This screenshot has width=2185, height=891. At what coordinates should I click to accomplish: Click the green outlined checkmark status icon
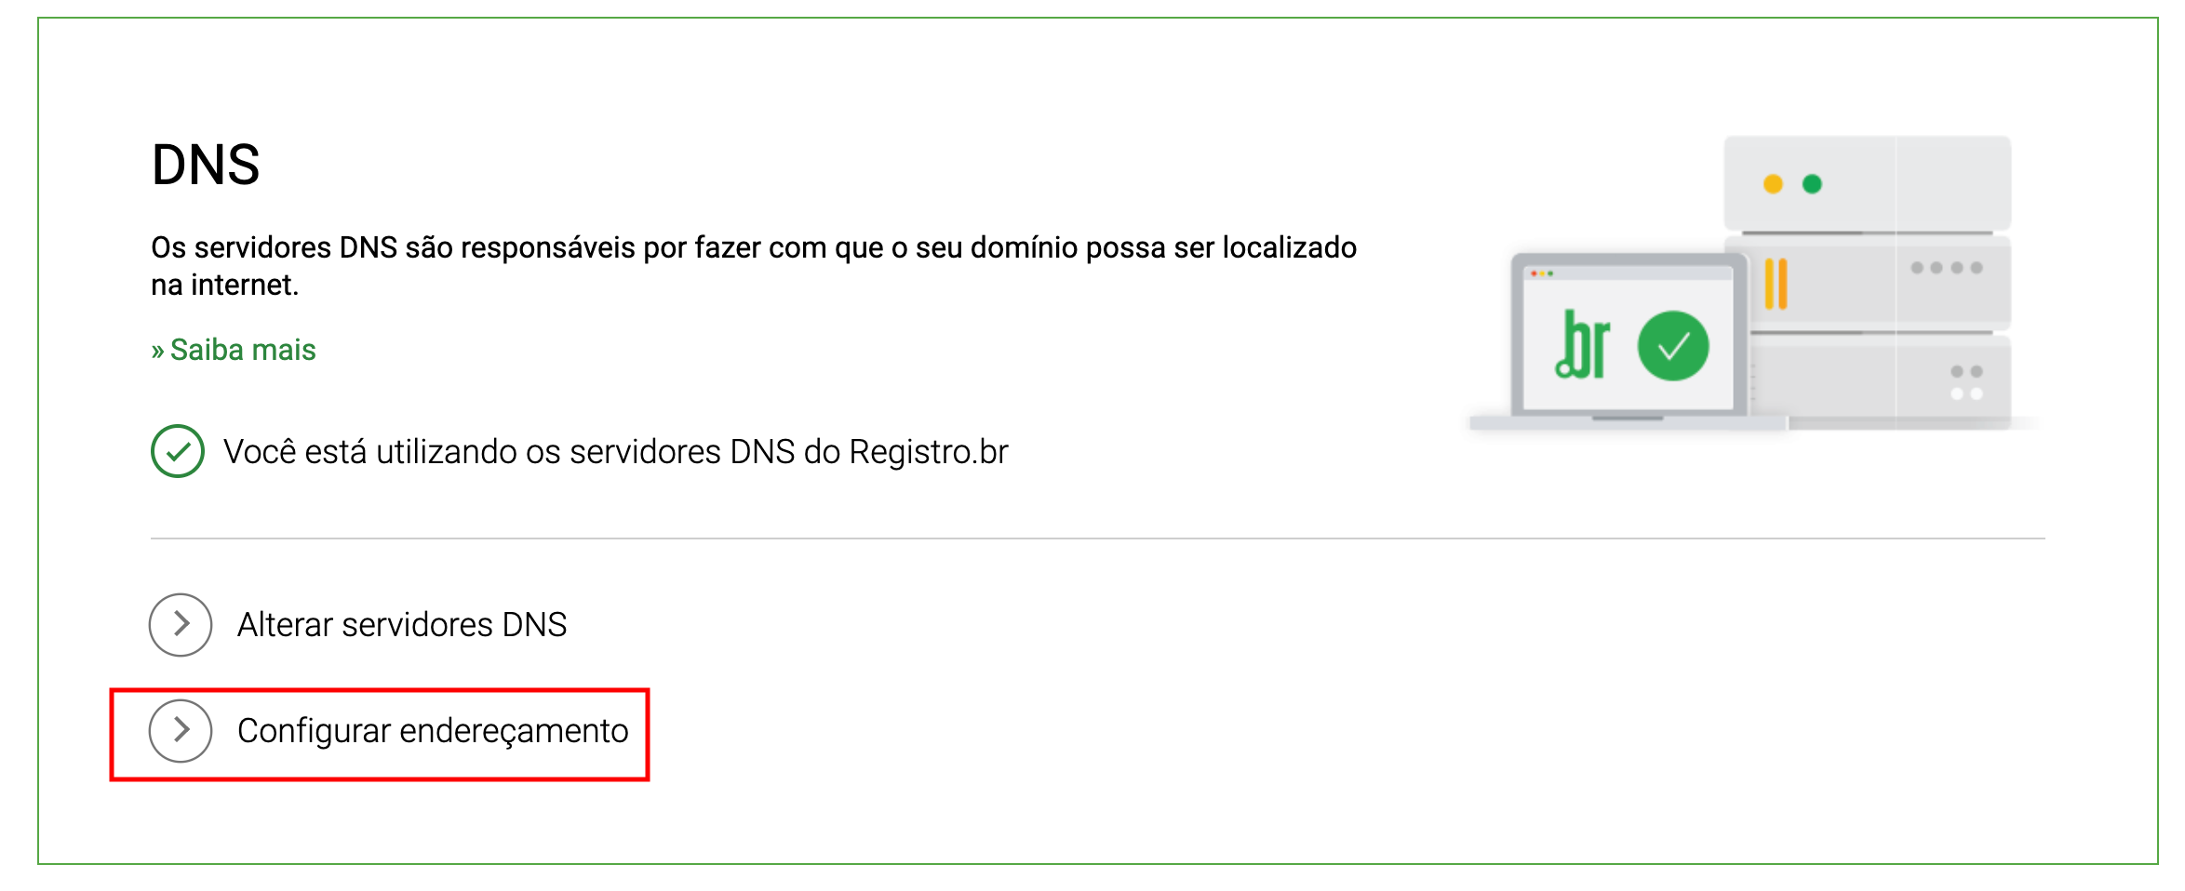tap(178, 451)
